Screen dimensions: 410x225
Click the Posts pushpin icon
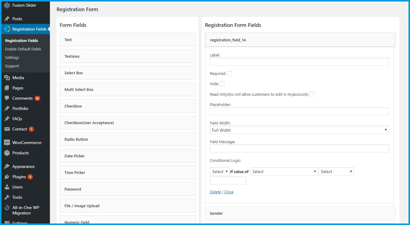(7, 19)
